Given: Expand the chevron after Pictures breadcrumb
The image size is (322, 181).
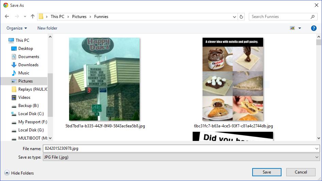Looking at the screenshot, I should (x=90, y=17).
